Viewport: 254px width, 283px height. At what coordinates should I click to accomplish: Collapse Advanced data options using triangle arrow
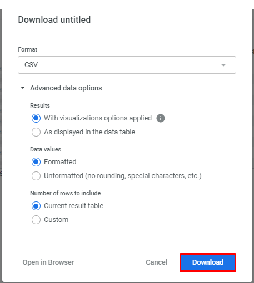tap(23, 88)
